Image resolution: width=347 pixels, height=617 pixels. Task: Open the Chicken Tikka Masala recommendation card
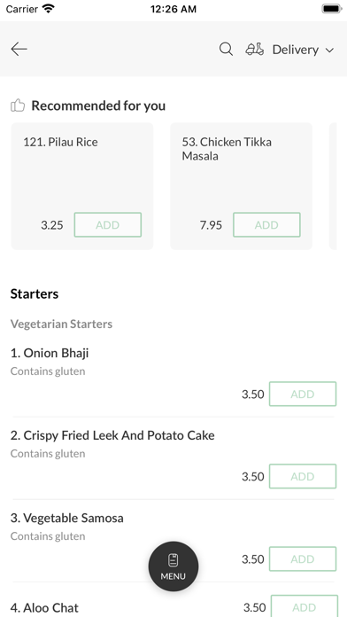tap(241, 186)
